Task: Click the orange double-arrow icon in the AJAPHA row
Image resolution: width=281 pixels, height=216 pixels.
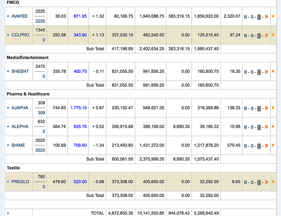Action: tap(266, 108)
